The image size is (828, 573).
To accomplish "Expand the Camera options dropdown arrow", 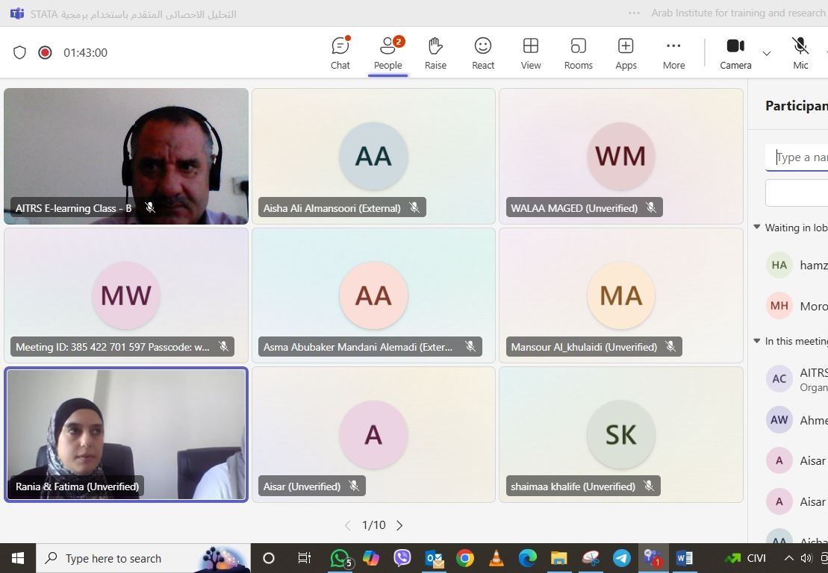I will point(766,53).
